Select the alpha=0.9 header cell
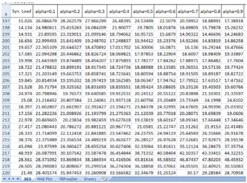This screenshot has height=183, width=247. click(233, 11)
